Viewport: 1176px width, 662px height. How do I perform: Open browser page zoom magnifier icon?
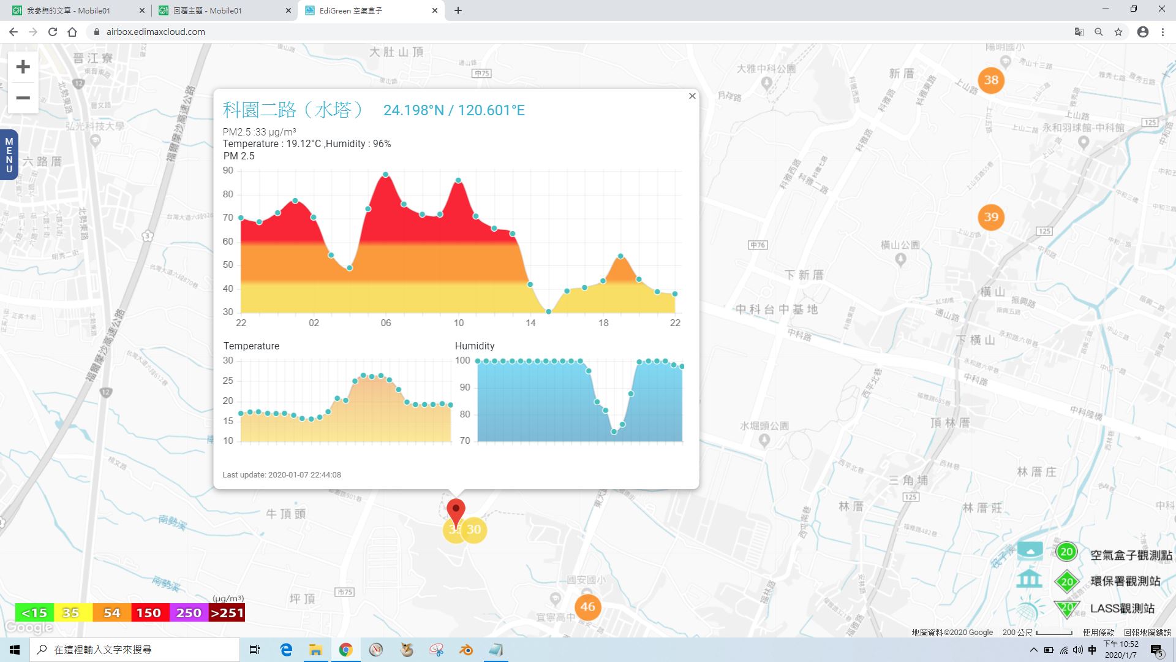click(x=1099, y=32)
